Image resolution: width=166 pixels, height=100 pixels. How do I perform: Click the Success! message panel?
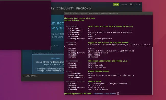[x=48, y=64]
